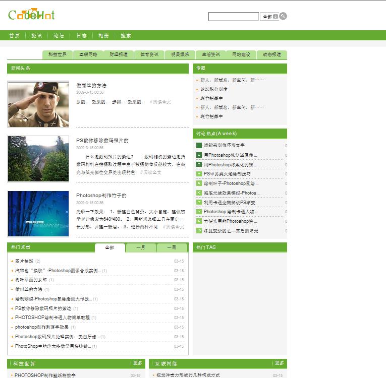Image resolution: width=386 pixels, height=378 pixels.
Task: Click the round magnifier search button
Action: (x=283, y=16)
